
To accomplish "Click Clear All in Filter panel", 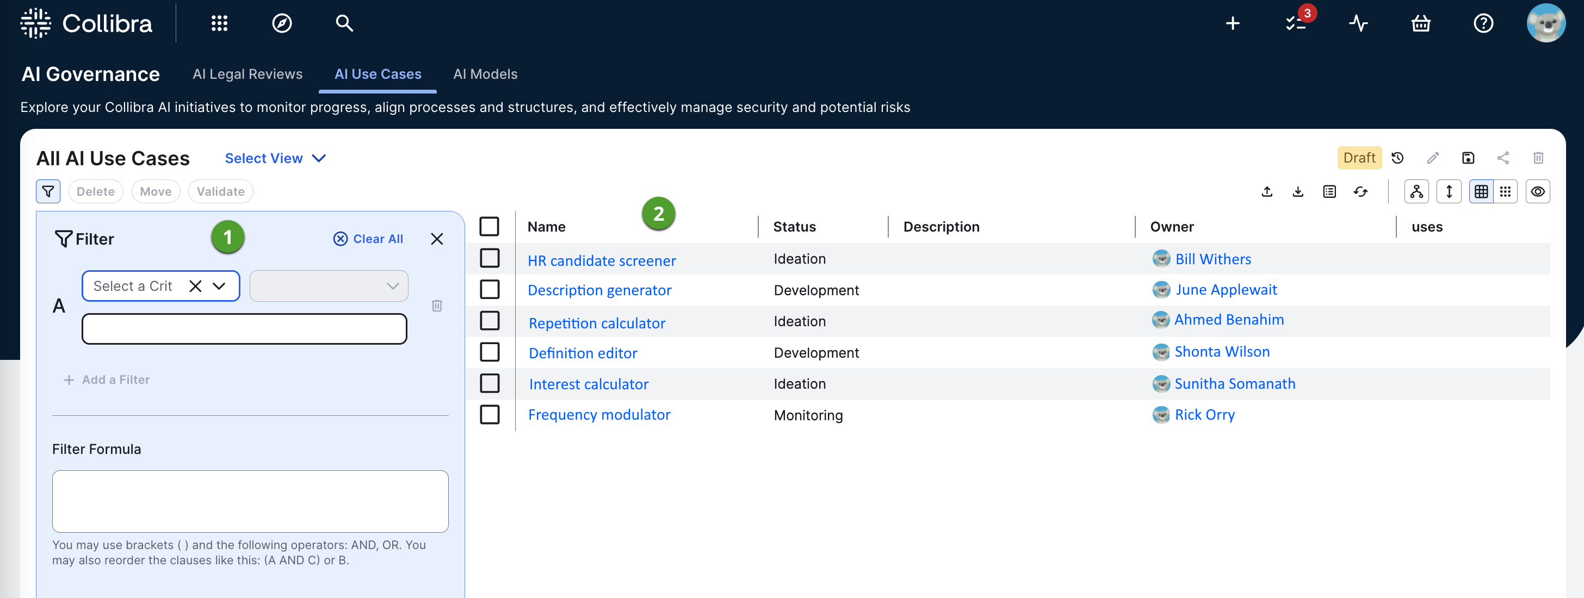I will coord(368,239).
